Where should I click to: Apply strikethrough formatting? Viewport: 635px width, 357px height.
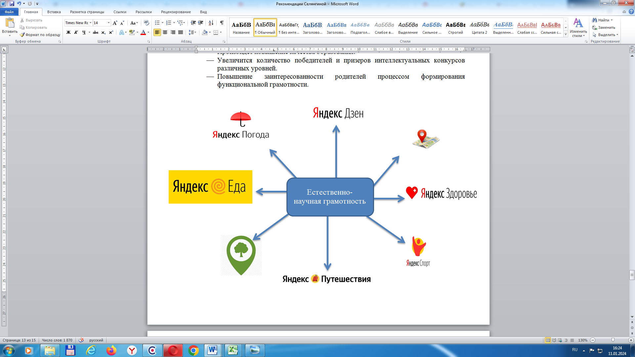point(96,32)
